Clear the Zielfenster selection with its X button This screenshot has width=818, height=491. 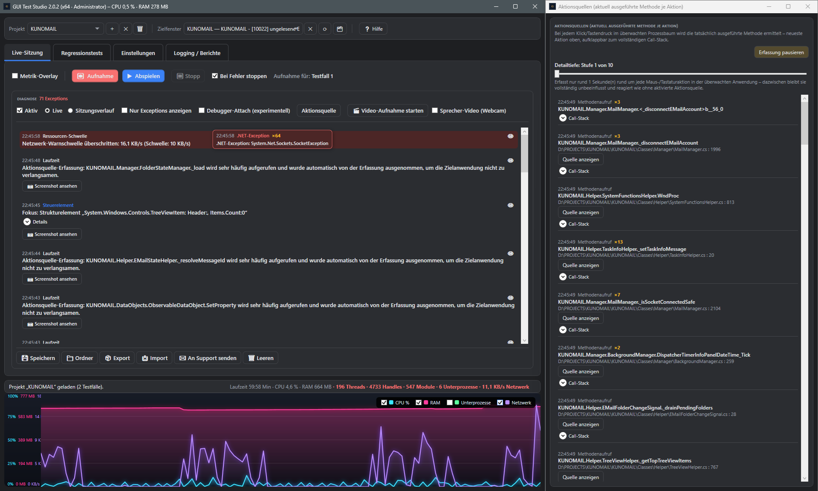pyautogui.click(x=310, y=29)
